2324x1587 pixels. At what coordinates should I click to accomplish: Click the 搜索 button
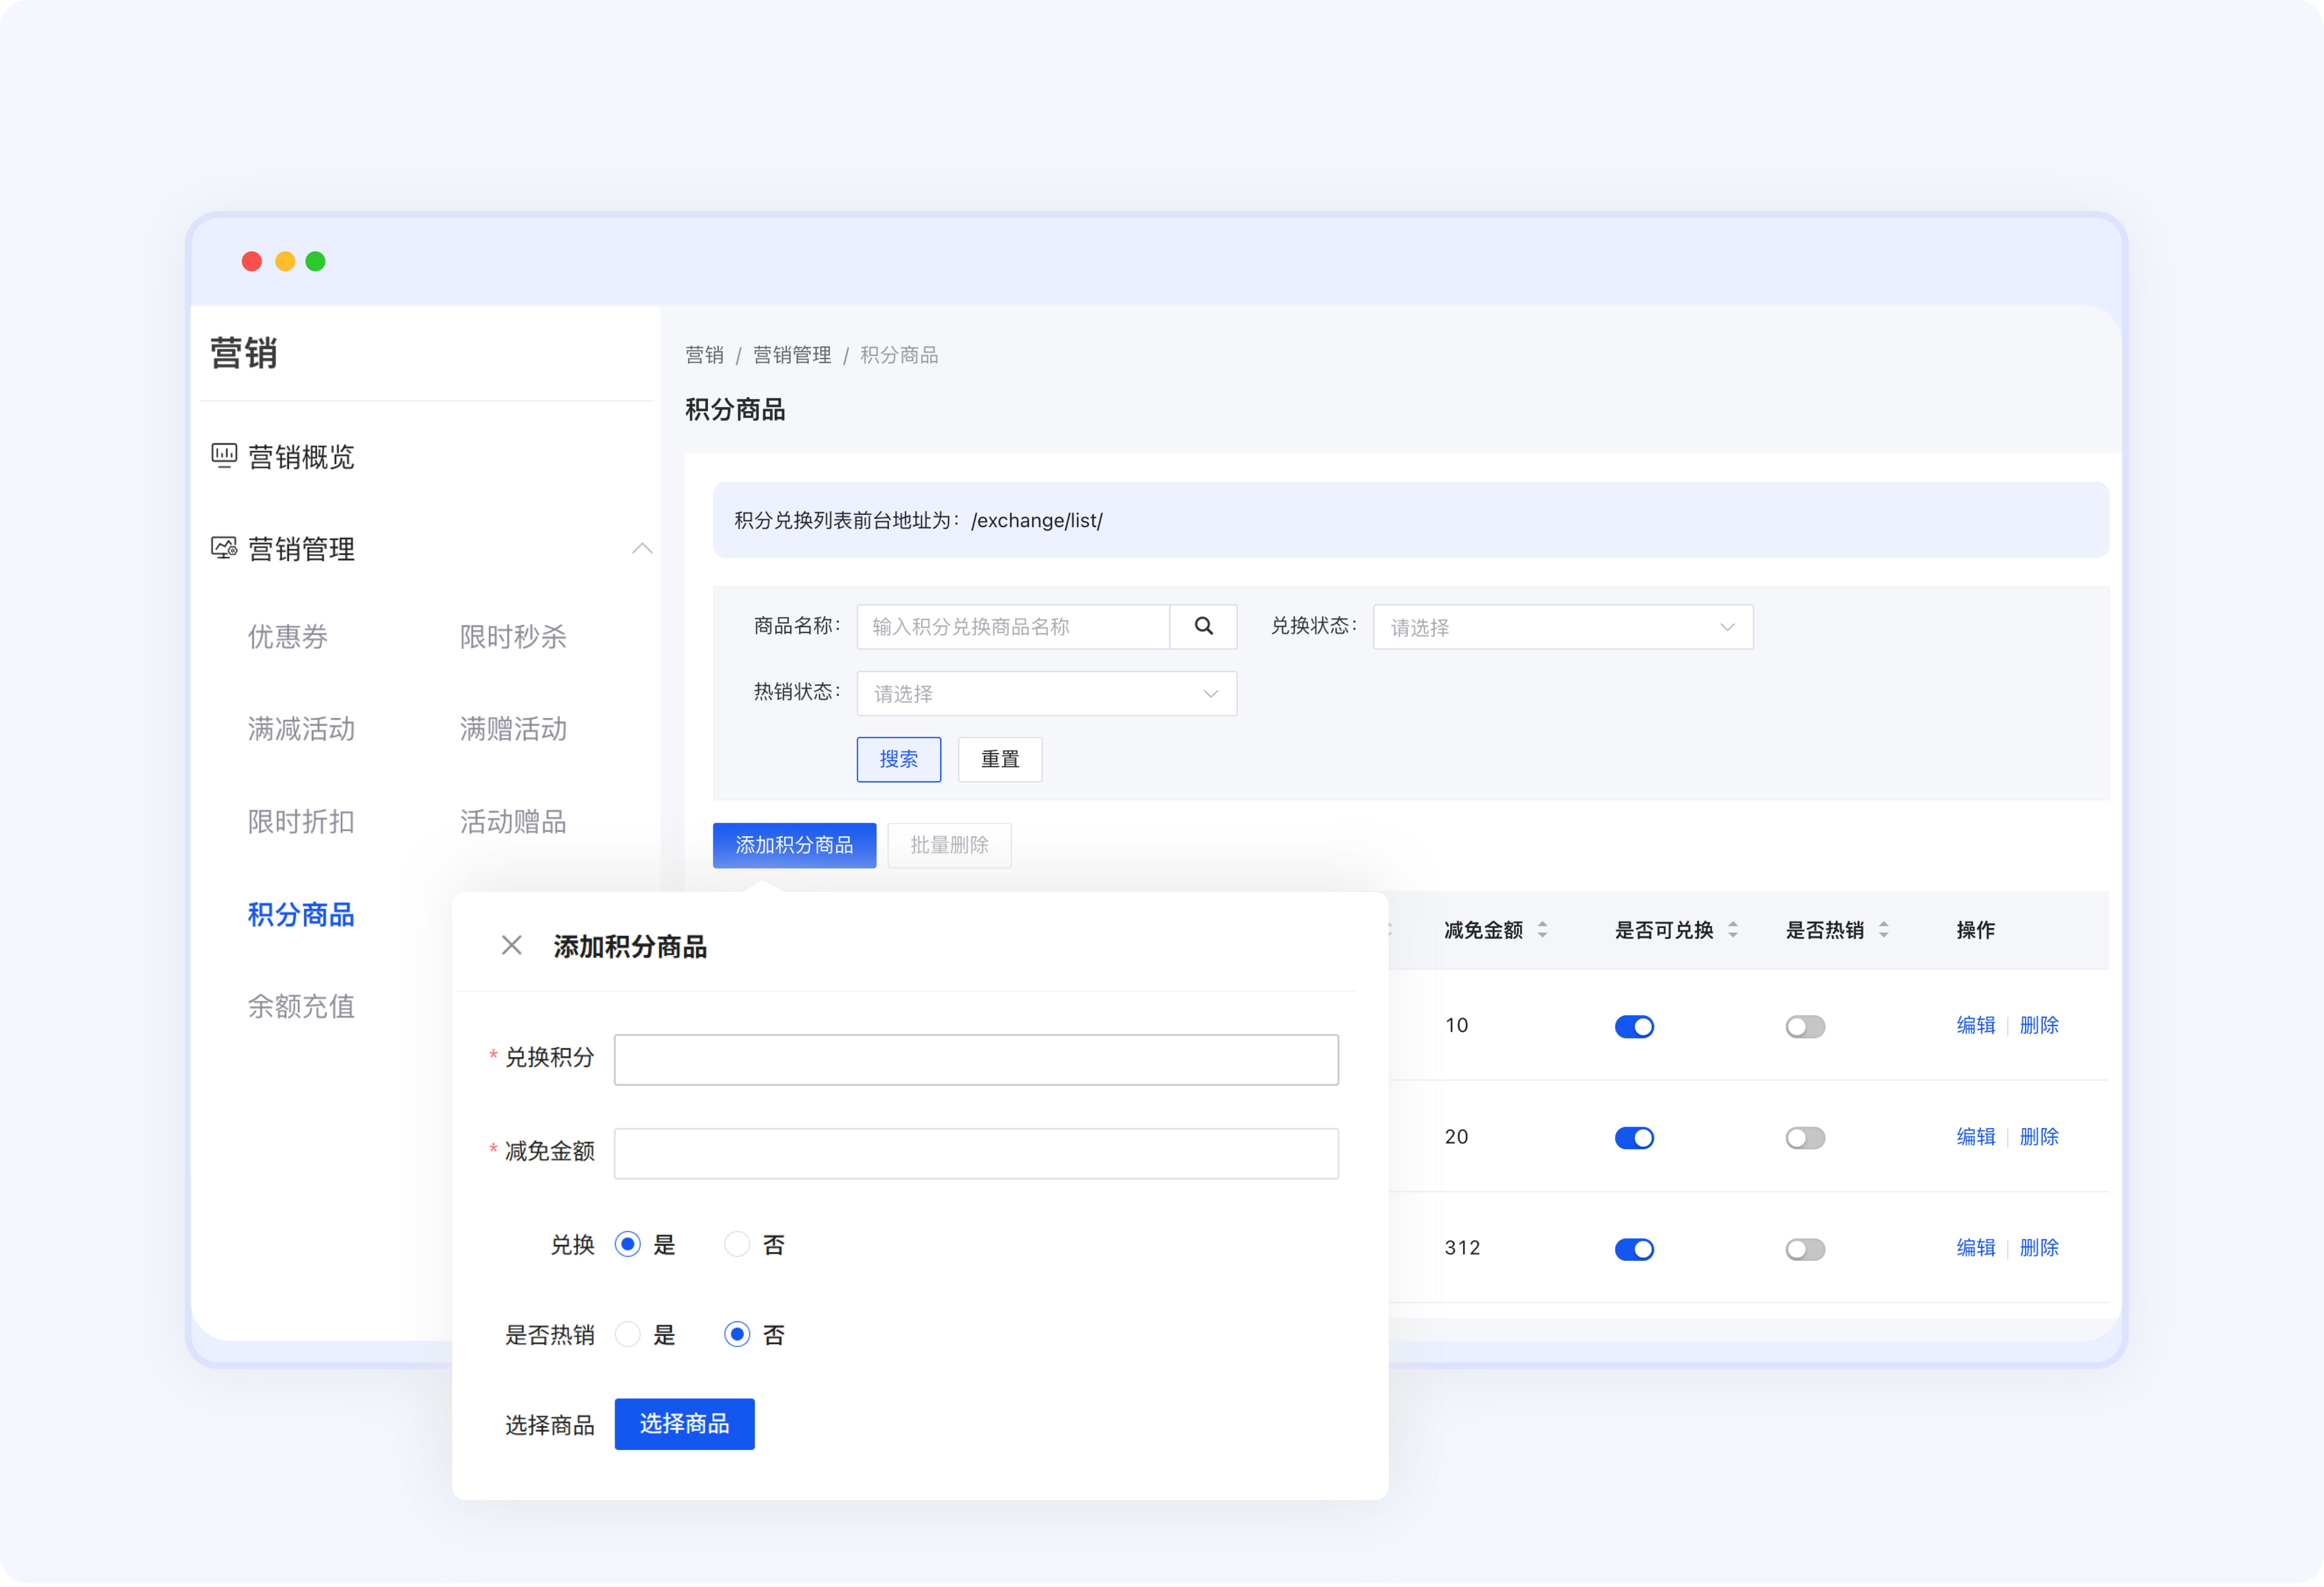(898, 759)
